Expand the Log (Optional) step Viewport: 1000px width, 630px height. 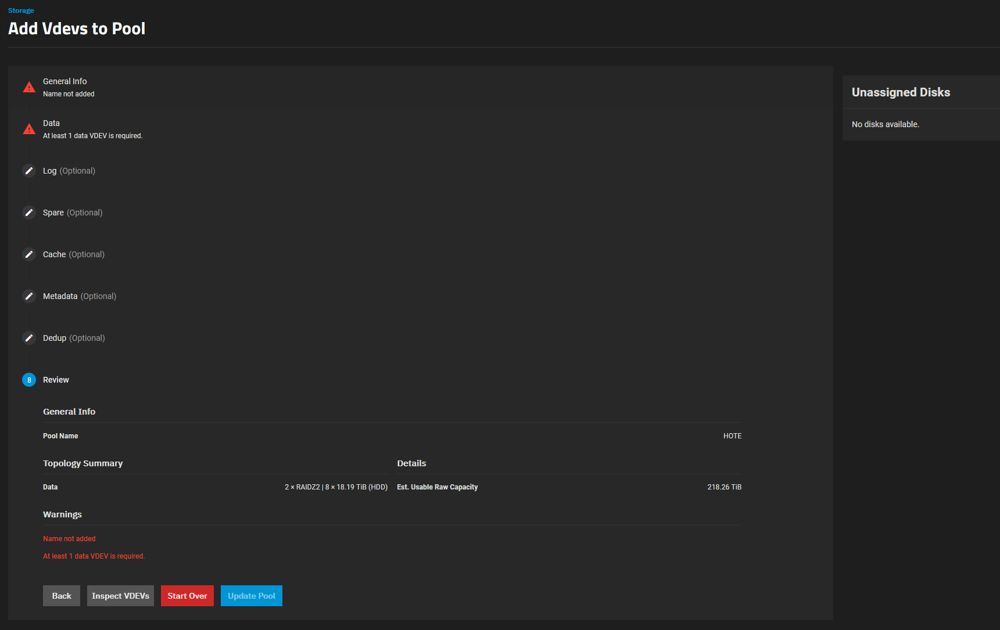point(69,171)
